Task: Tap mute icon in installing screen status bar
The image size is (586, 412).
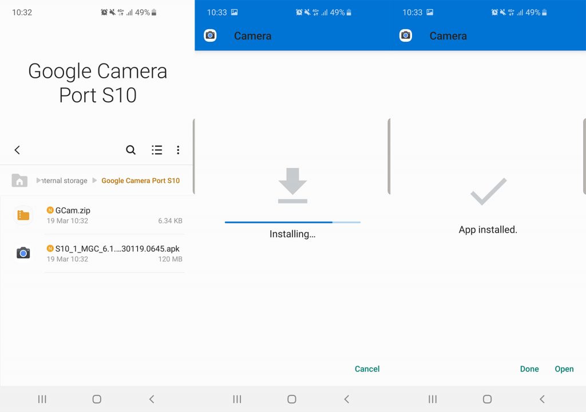Action: 307,13
